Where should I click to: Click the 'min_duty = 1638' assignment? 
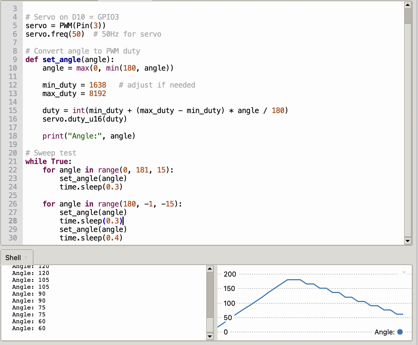pos(74,85)
